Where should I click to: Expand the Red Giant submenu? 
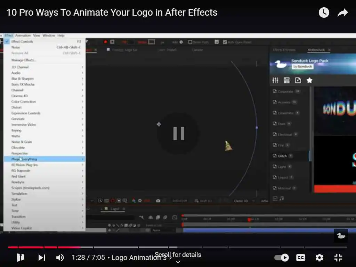44,176
